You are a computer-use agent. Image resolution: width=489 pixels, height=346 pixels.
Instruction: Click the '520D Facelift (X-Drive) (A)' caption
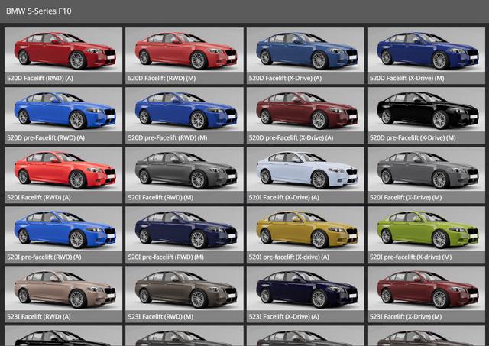285,78
